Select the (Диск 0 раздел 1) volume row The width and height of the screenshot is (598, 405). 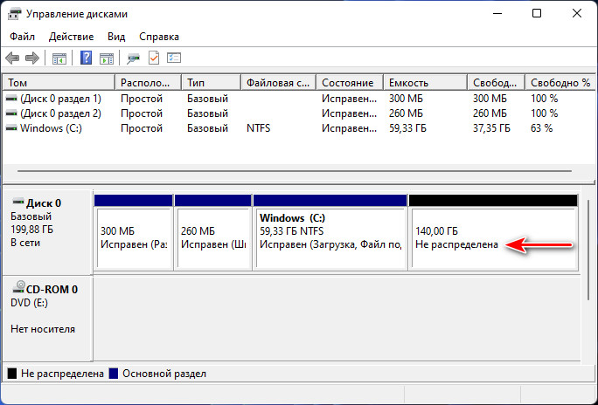coord(299,99)
